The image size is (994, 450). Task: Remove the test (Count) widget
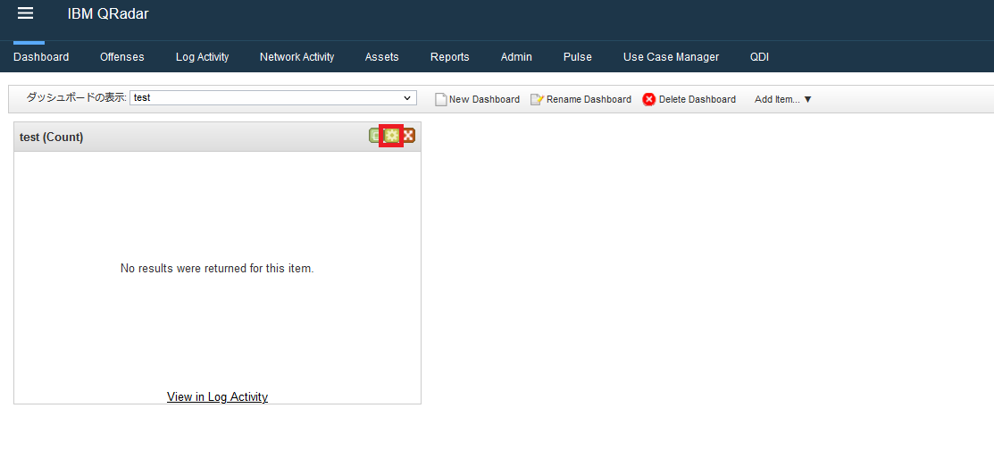click(x=409, y=136)
